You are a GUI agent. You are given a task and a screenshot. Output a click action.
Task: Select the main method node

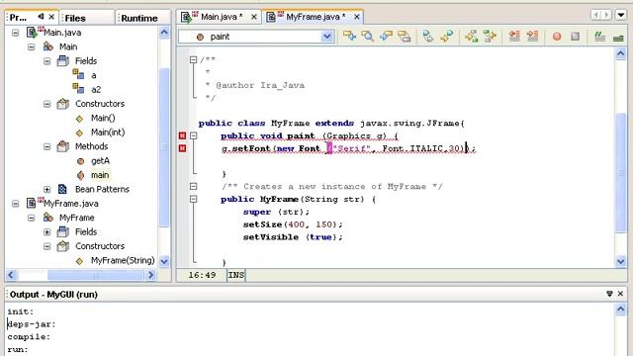[100, 175]
